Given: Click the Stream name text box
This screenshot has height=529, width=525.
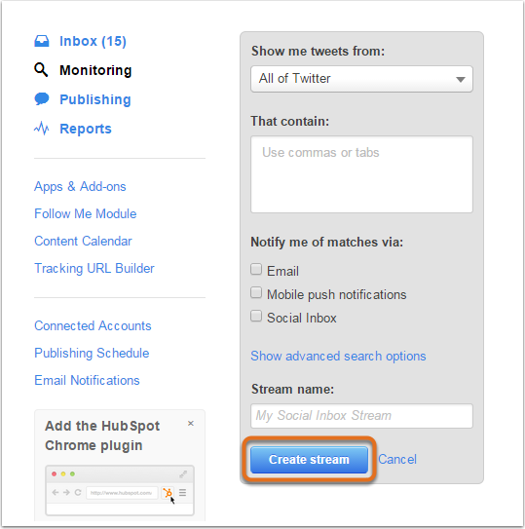Looking at the screenshot, I should click(361, 416).
